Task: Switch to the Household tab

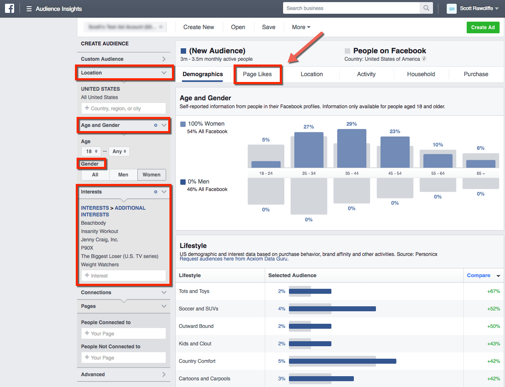Action: (421, 74)
